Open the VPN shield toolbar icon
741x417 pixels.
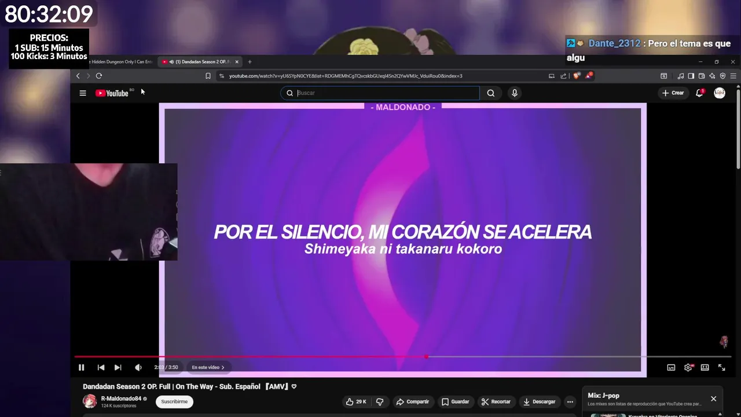point(722,76)
